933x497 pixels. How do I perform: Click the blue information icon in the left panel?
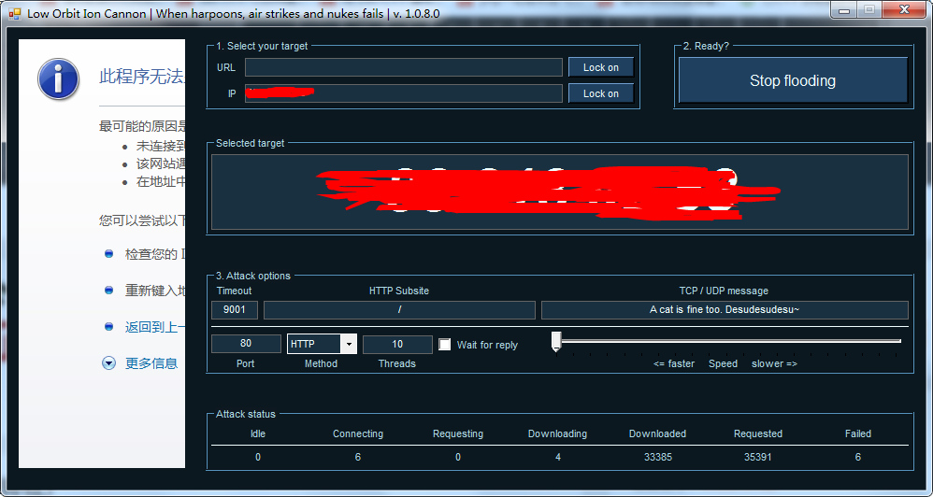coord(58,78)
